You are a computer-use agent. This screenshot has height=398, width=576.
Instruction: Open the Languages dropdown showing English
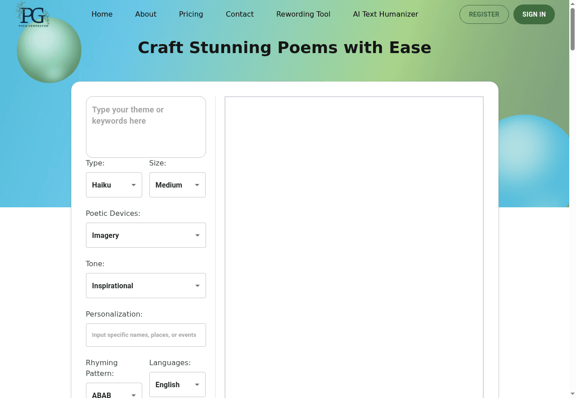177,385
